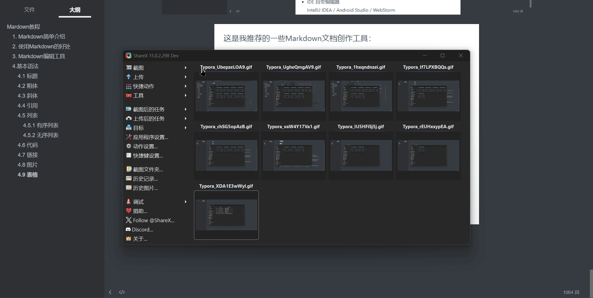The width and height of the screenshot is (593, 298).
Task: Select the Typora_1hxqndnzei.gif thumbnail
Action: 361,96
